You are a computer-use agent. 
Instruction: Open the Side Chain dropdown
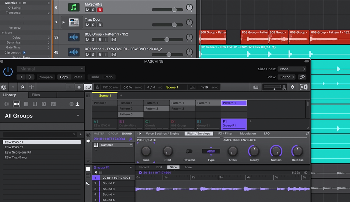(291, 69)
